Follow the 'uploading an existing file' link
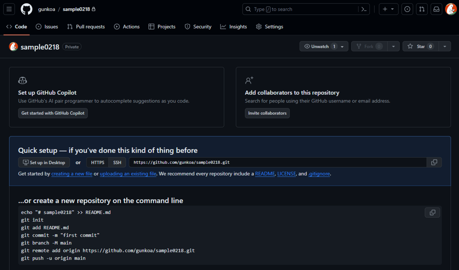Image resolution: width=459 pixels, height=270 pixels. 128,174
